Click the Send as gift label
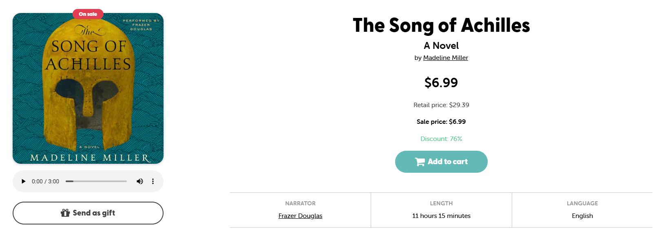 click(x=94, y=213)
